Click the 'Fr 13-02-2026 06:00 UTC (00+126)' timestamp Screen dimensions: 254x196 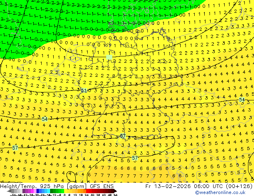coord(199,186)
